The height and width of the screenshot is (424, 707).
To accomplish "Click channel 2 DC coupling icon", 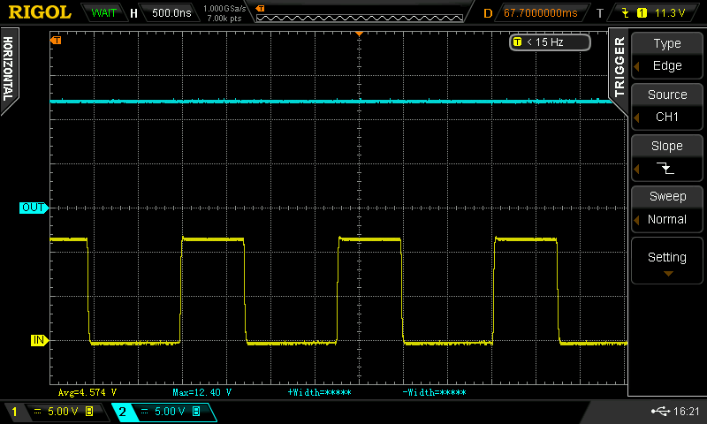I will point(144,412).
